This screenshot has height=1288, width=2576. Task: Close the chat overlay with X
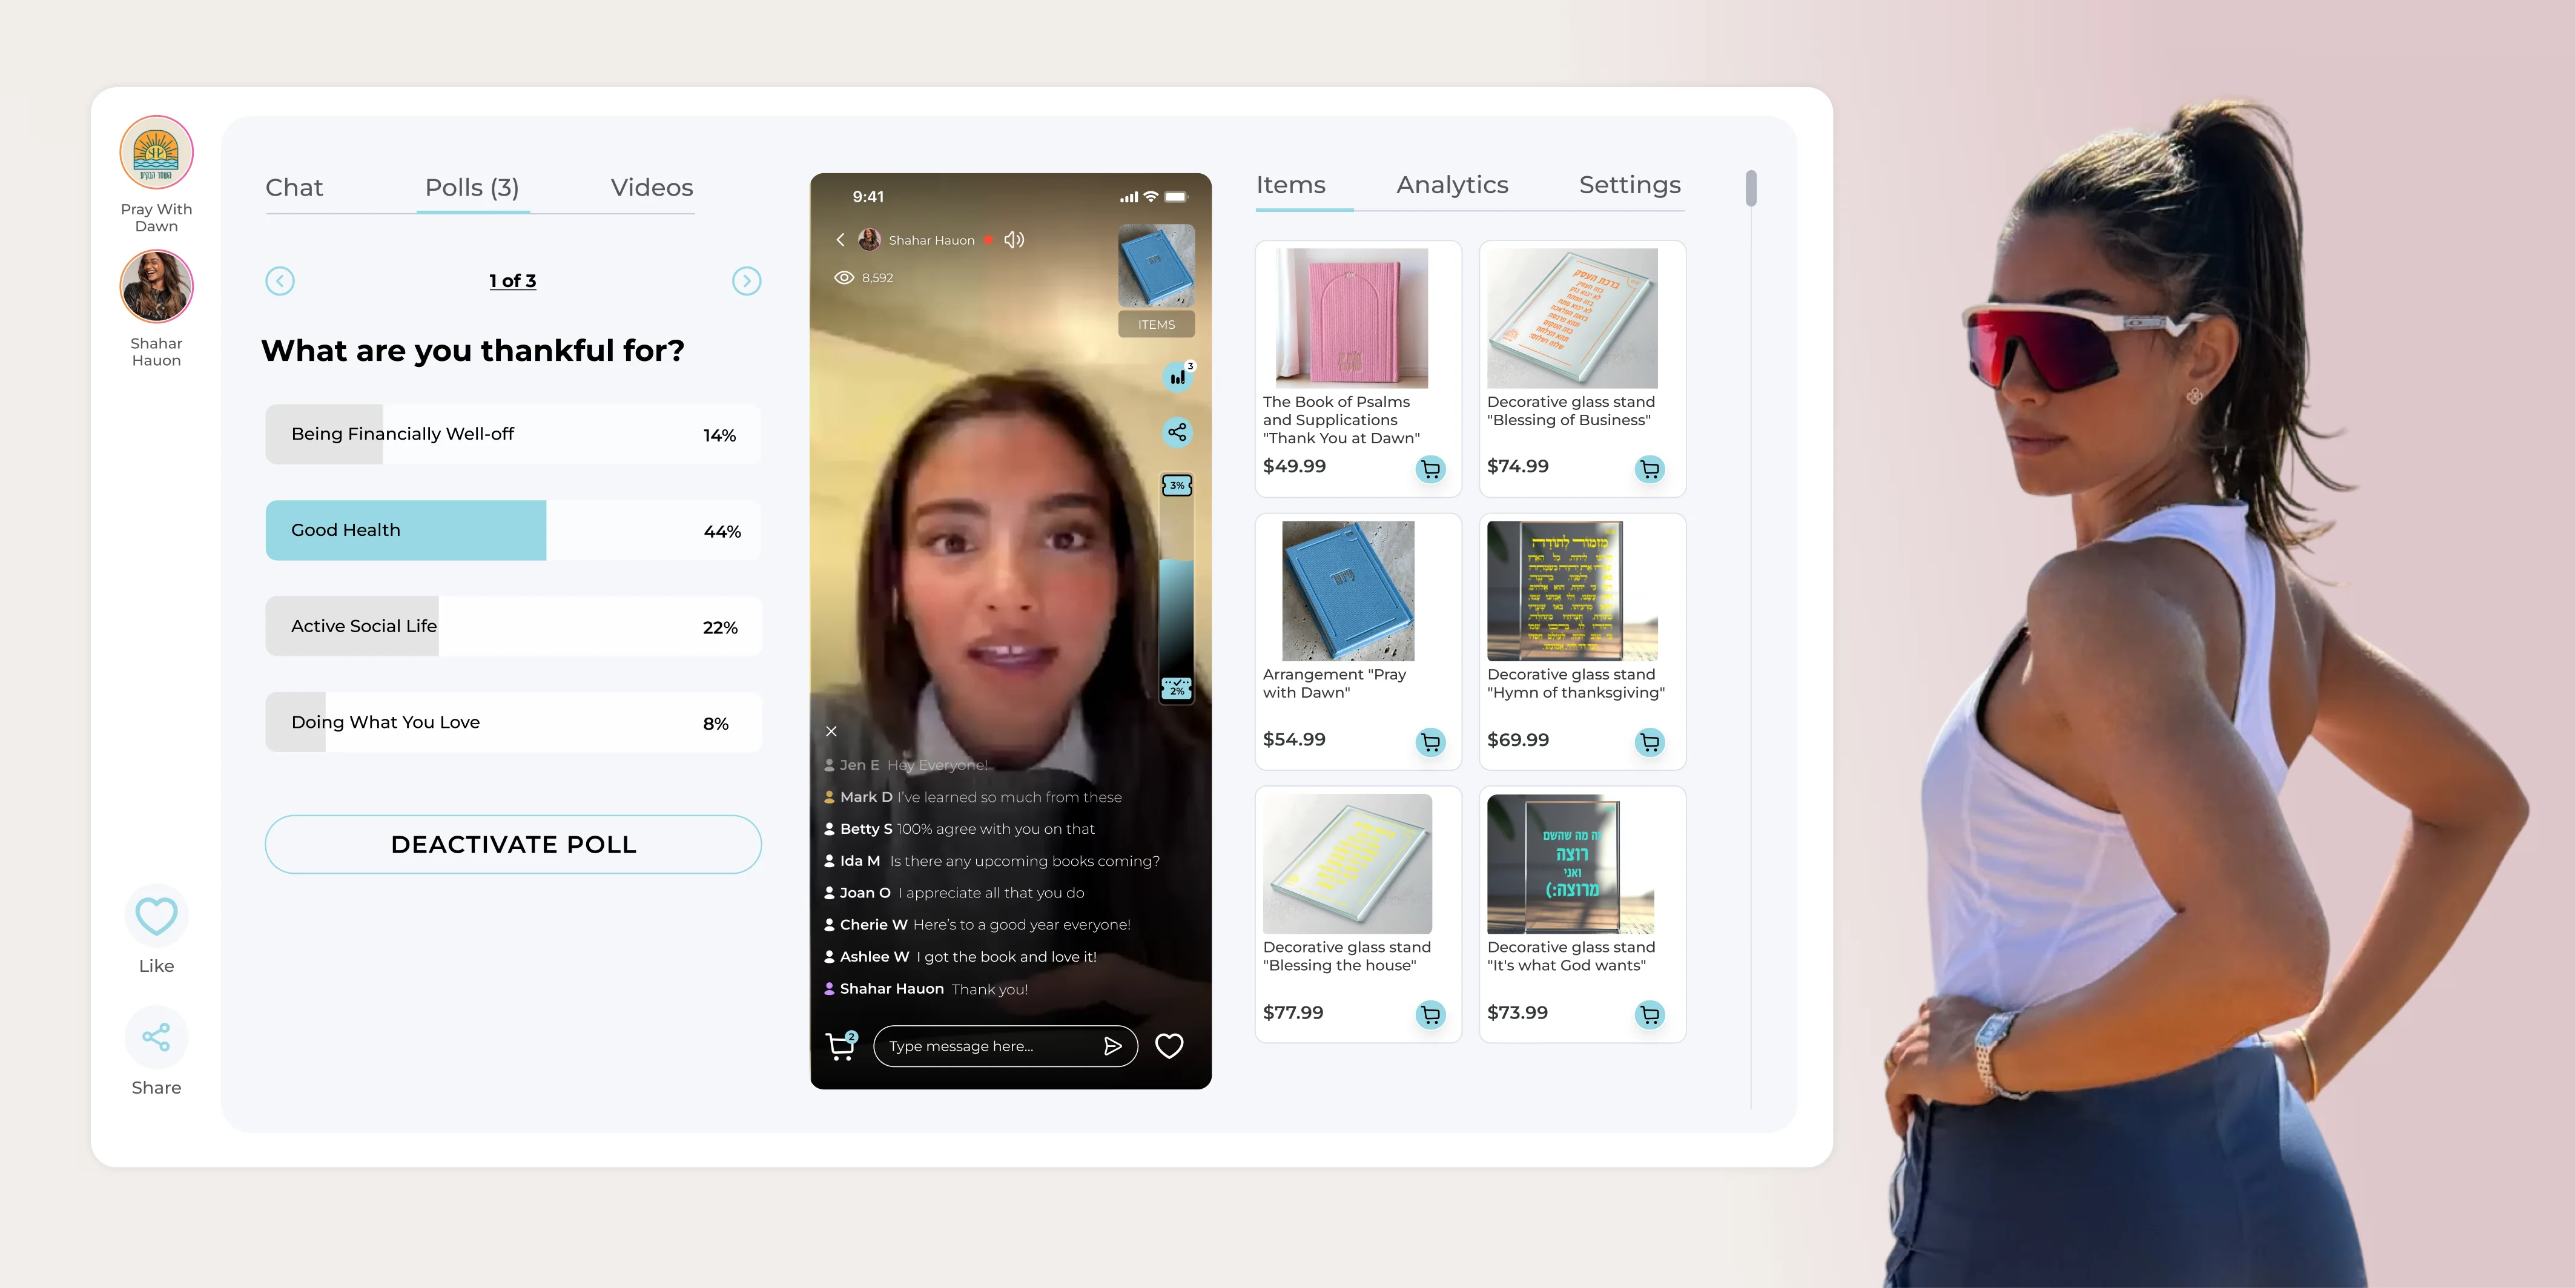coord(831,731)
